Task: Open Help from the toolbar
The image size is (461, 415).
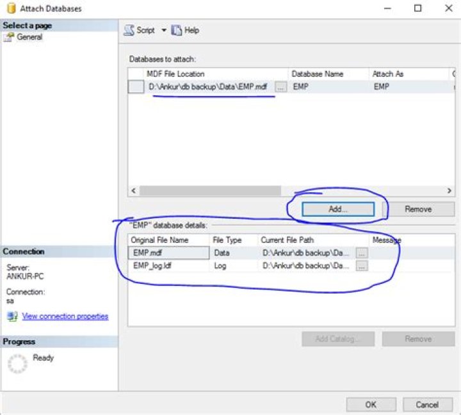Action: [185, 30]
